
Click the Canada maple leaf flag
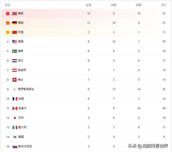tap(15, 108)
